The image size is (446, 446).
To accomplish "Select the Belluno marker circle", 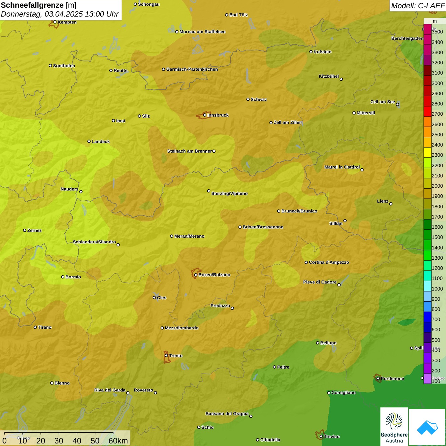I will 318,343.
